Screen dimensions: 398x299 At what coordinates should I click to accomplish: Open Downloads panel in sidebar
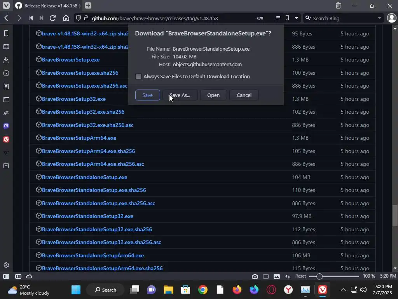[6, 60]
